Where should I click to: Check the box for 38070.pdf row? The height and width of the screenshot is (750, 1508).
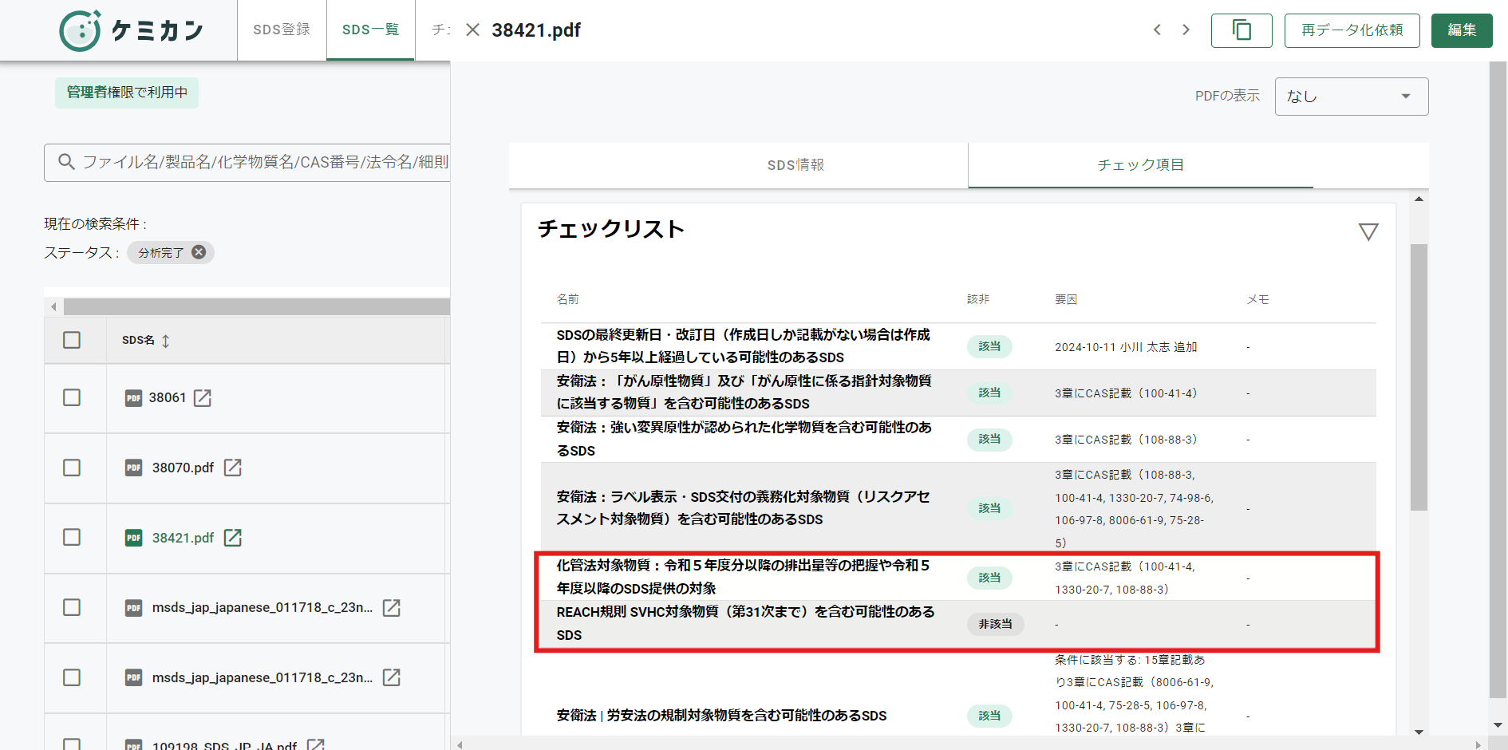pyautogui.click(x=72, y=468)
